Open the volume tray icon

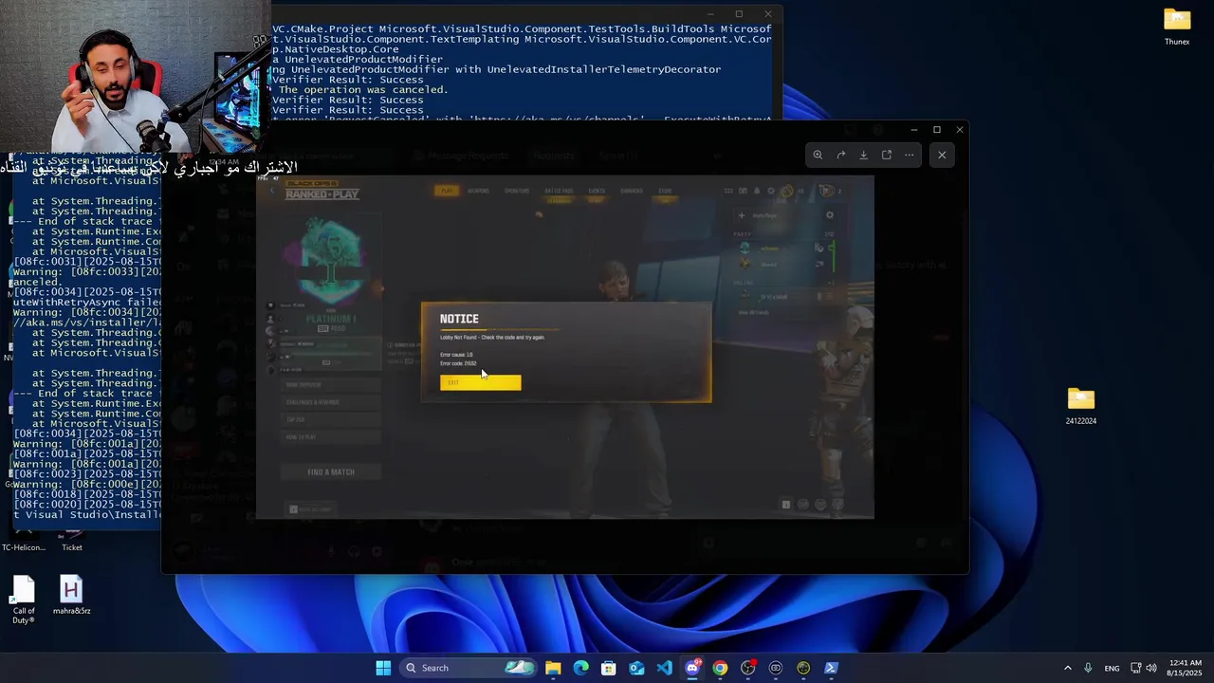1151,668
